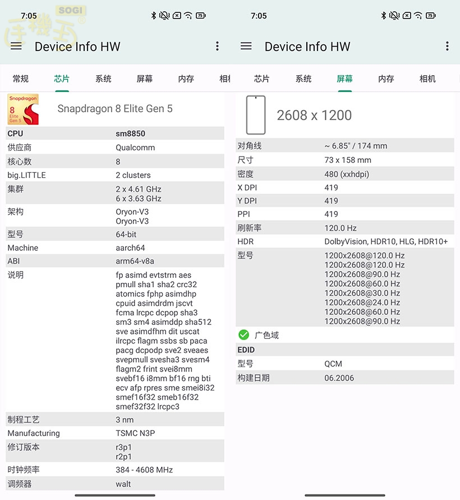The image size is (460, 500).
Task: Tap the 64-bit value
Action: click(x=126, y=235)
